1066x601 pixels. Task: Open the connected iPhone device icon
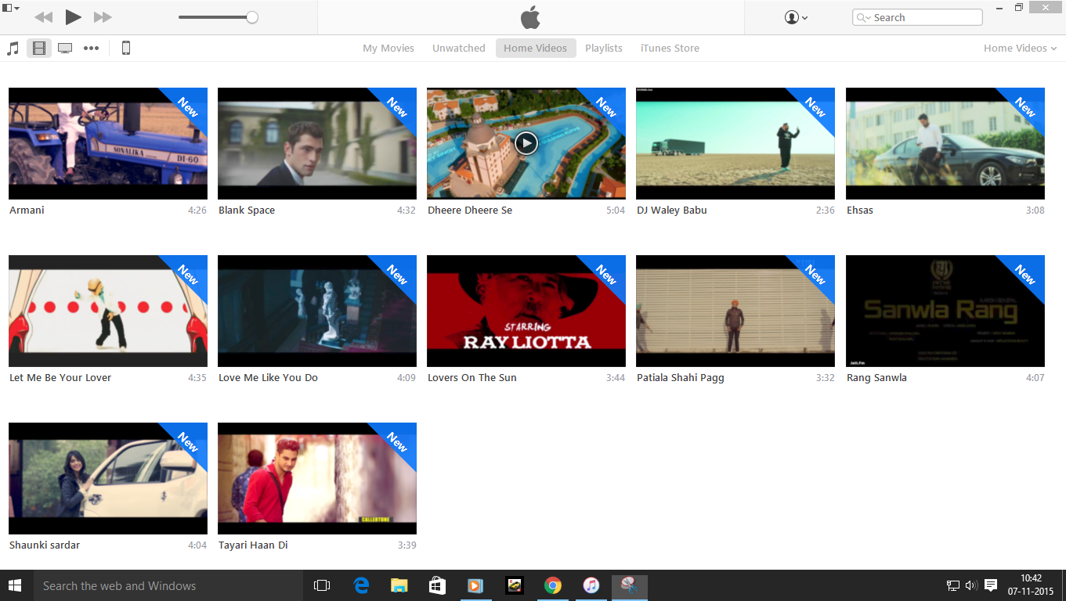click(125, 49)
